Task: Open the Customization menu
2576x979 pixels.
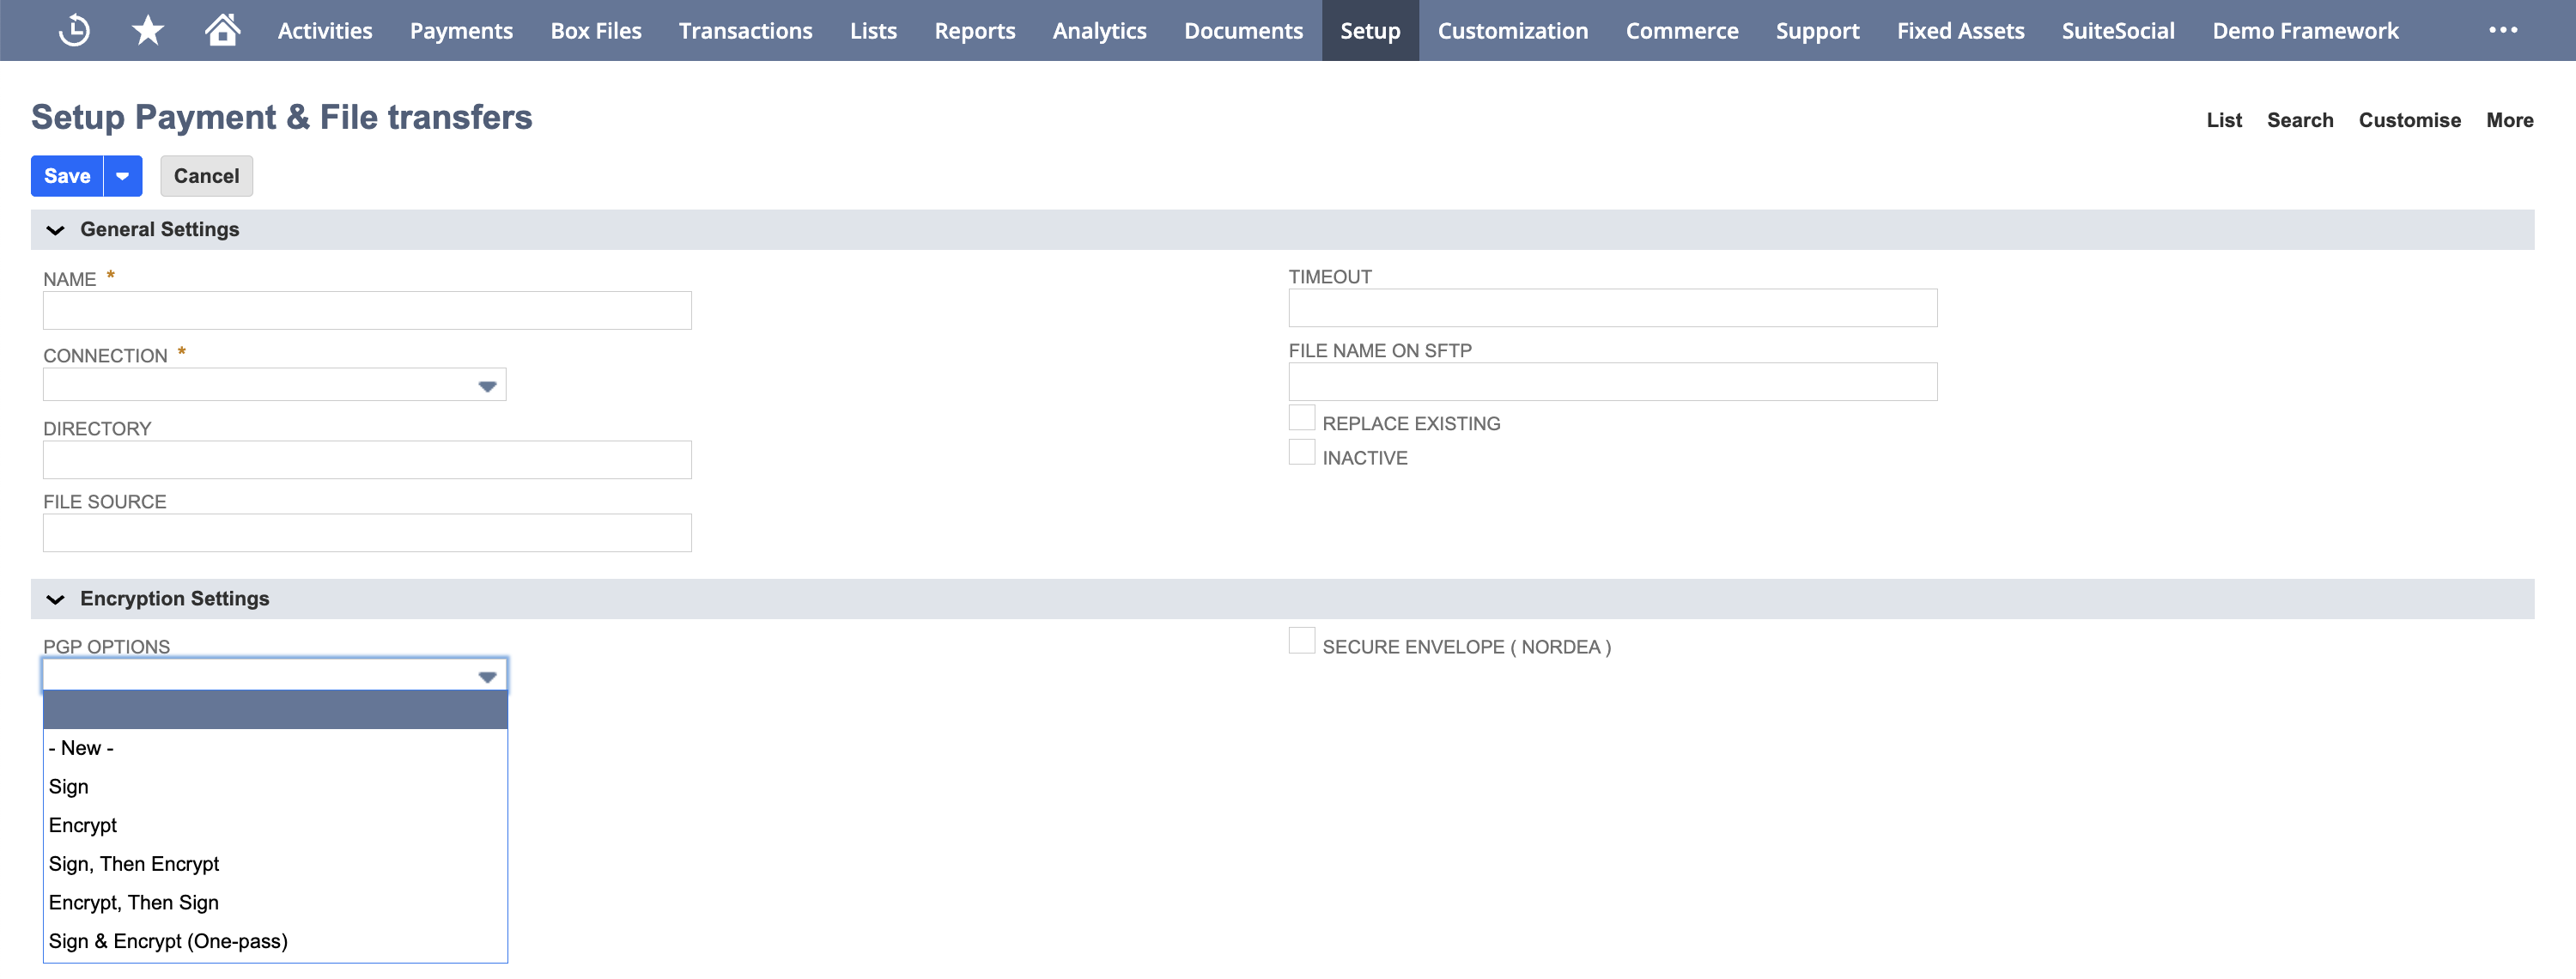Action: 1512,30
